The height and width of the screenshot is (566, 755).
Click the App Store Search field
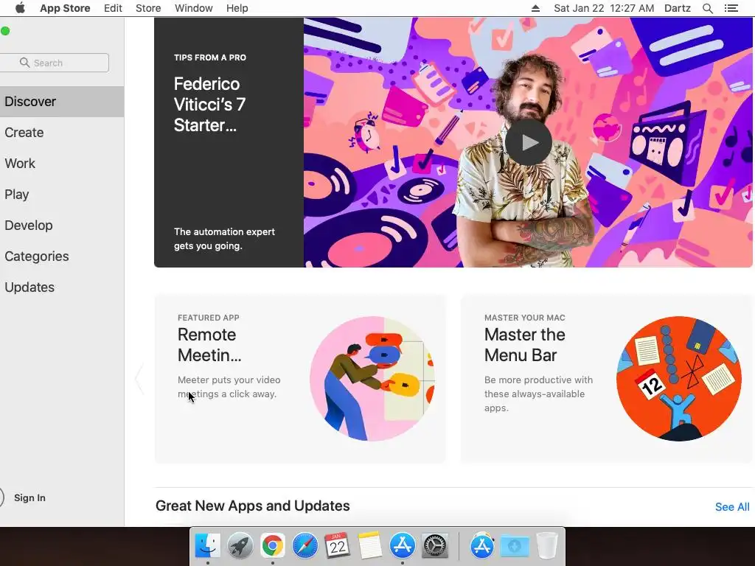55,63
